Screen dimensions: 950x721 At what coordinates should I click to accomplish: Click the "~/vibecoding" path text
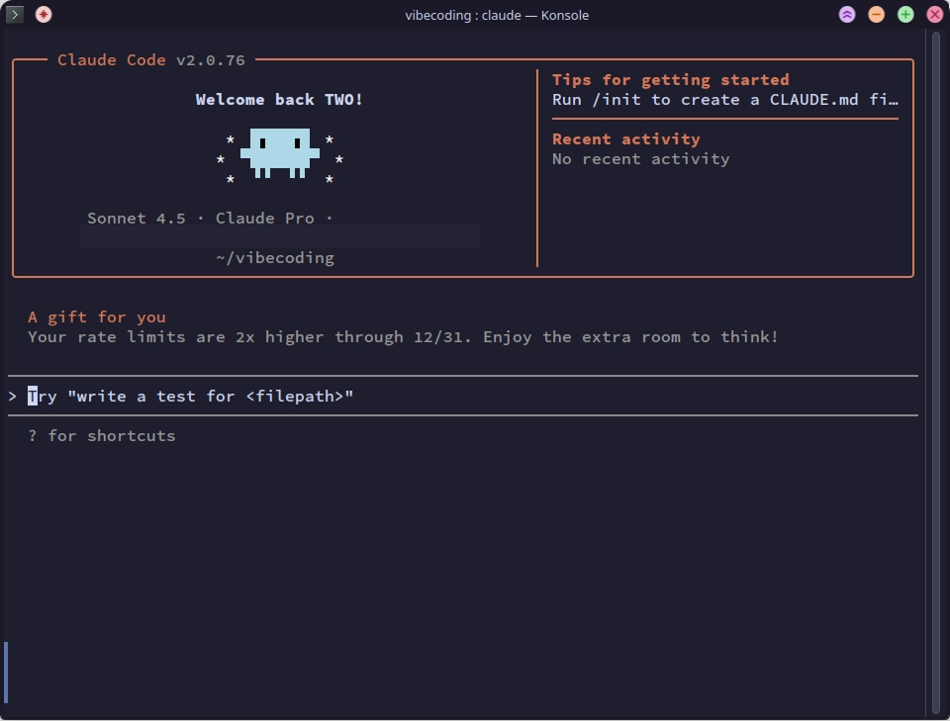click(275, 258)
